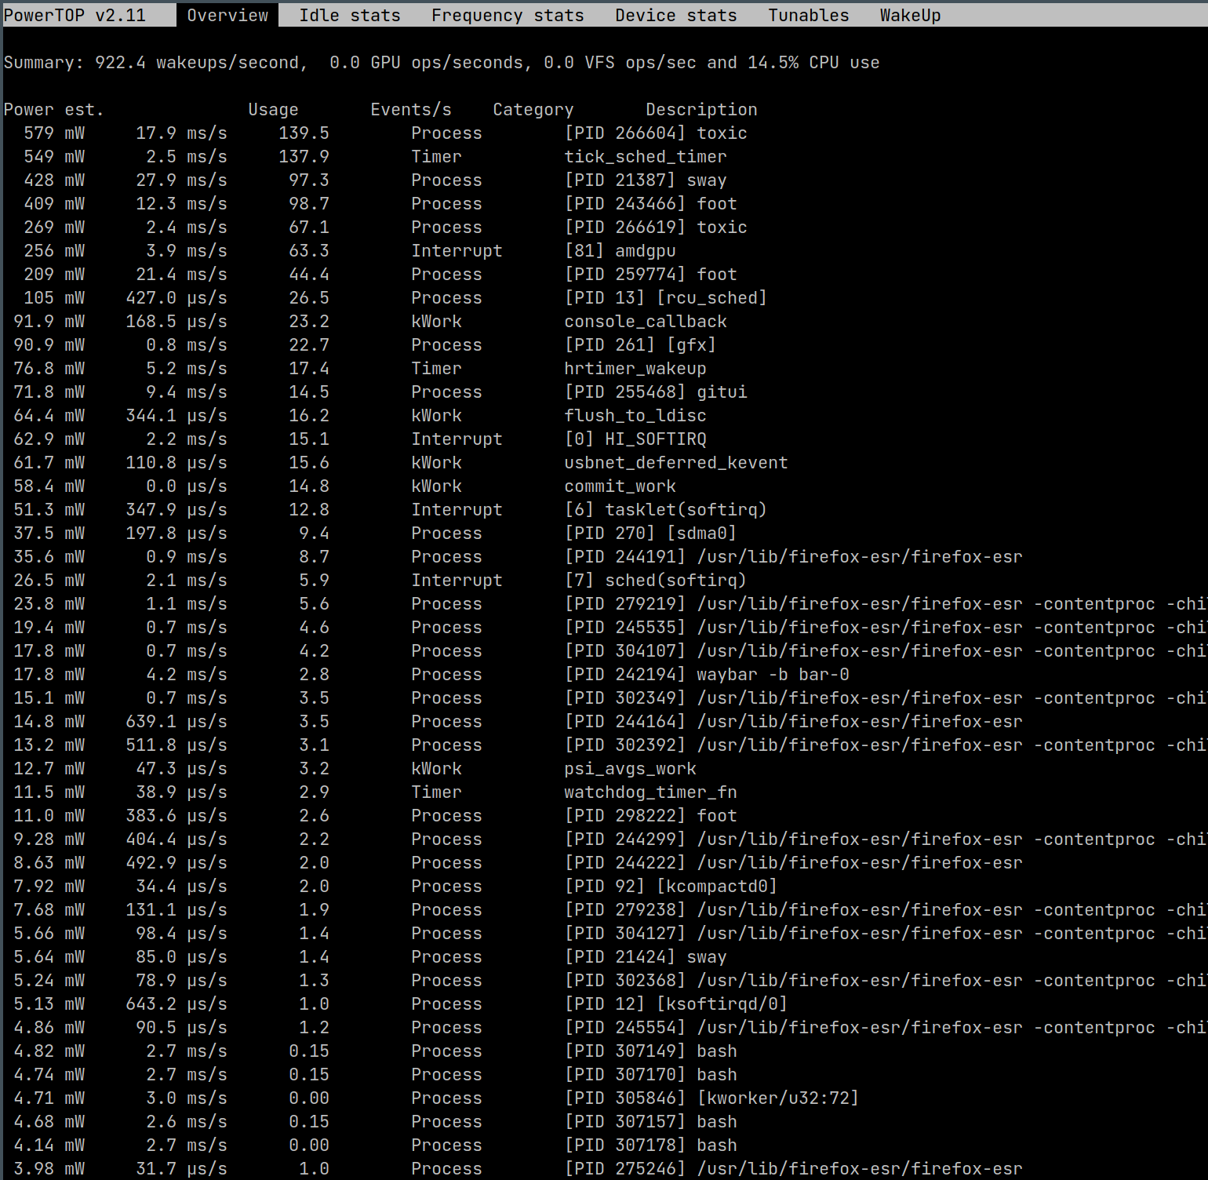
Task: Select the hrtimer_wakeup timer row
Action: (x=604, y=369)
